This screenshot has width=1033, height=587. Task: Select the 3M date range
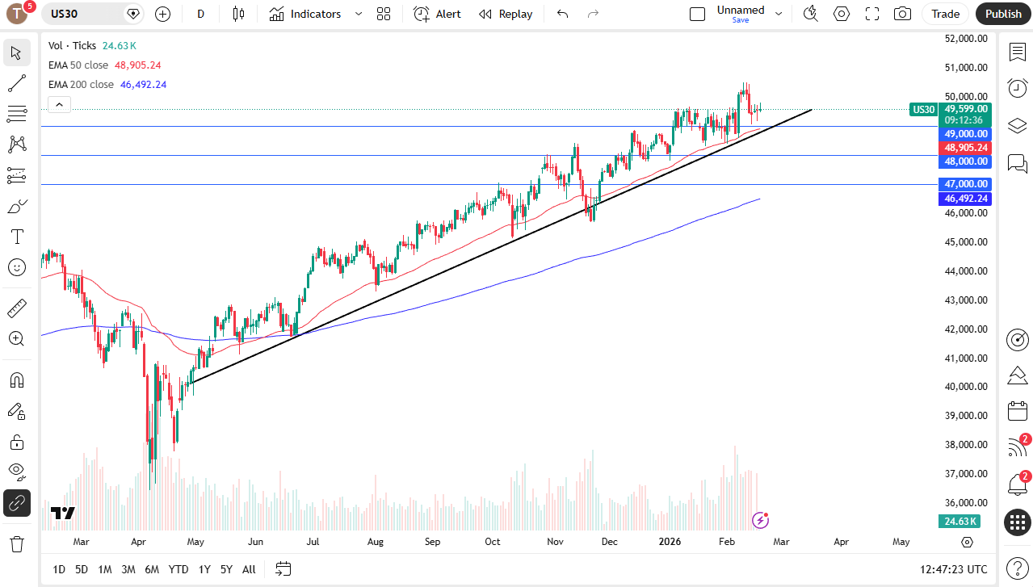[128, 569]
